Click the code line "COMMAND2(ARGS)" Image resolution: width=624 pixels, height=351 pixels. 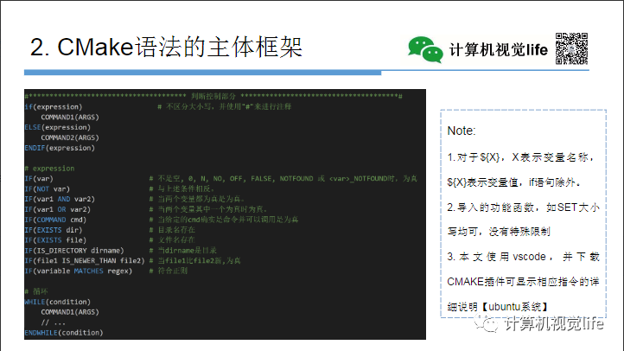[x=70, y=137]
